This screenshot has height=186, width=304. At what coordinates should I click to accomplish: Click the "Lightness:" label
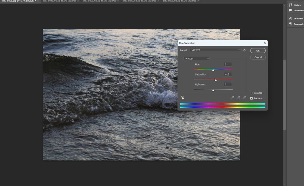[201, 84]
